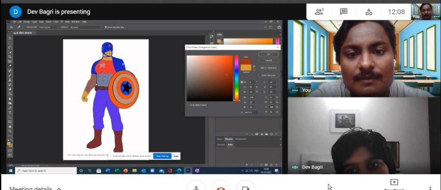
Task: Open the Paths panel group menu
Action: point(280,145)
